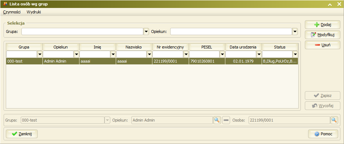
Task: Open Status column filter dropdown
Action: pos(295,54)
